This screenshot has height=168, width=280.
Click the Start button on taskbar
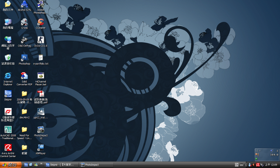click(10, 165)
